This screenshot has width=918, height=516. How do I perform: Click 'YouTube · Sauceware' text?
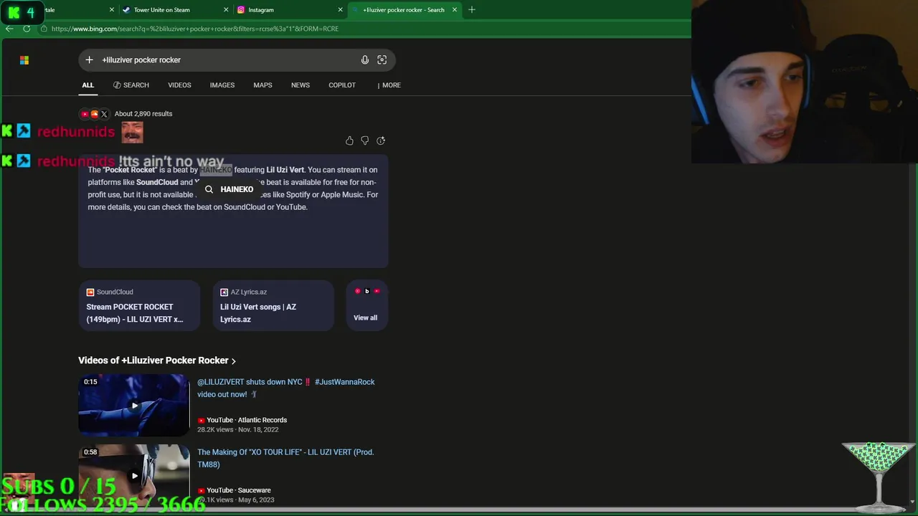(x=239, y=491)
